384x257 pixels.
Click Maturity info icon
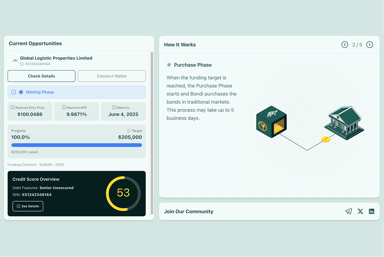click(114, 108)
